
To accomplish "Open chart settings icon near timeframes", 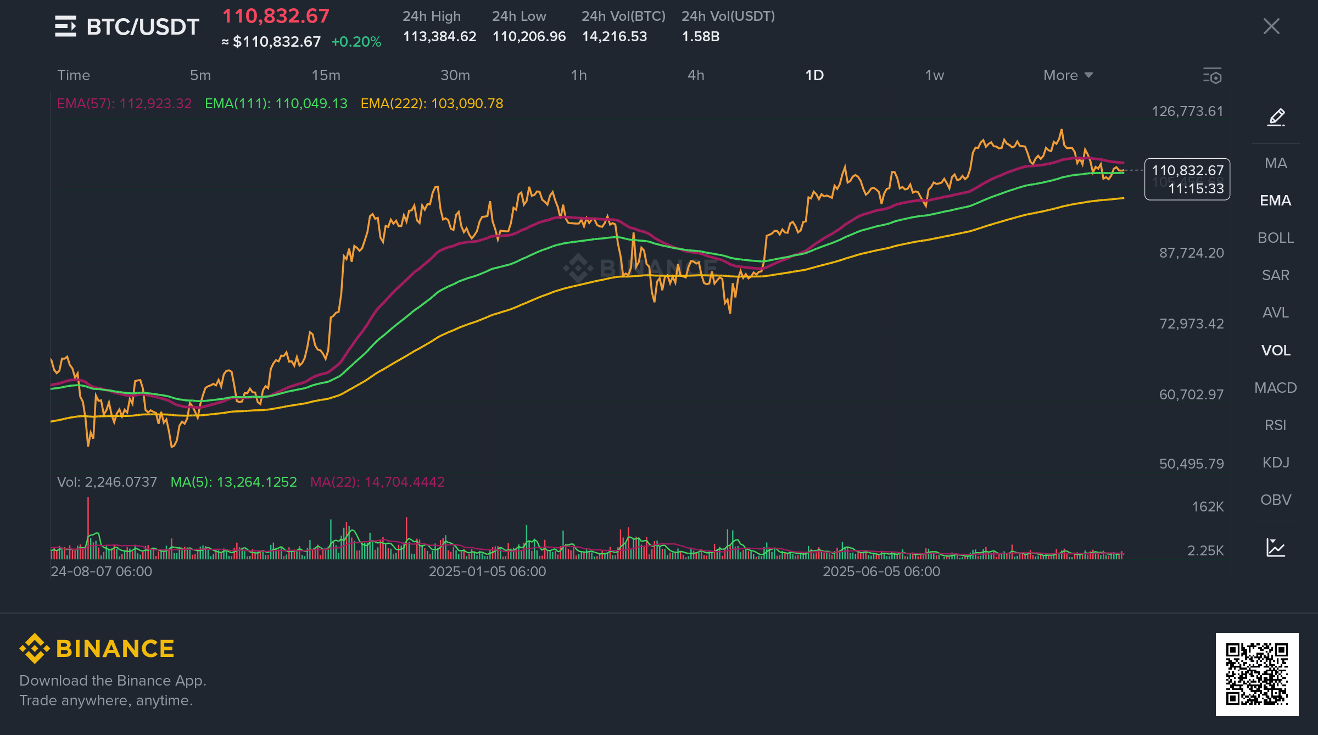I will pyautogui.click(x=1212, y=75).
